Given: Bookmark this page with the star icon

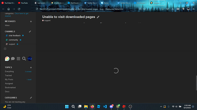Looking at the screenshot, I should [144, 9].
